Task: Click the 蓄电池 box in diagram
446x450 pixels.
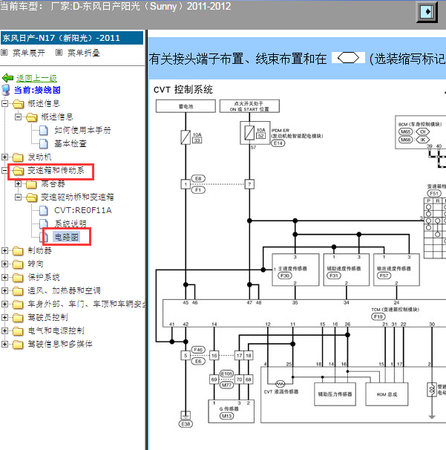Action: [x=186, y=106]
